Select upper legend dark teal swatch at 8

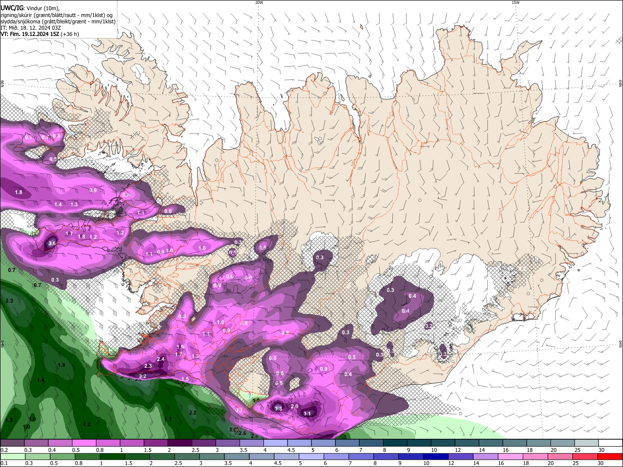pyautogui.click(x=395, y=443)
